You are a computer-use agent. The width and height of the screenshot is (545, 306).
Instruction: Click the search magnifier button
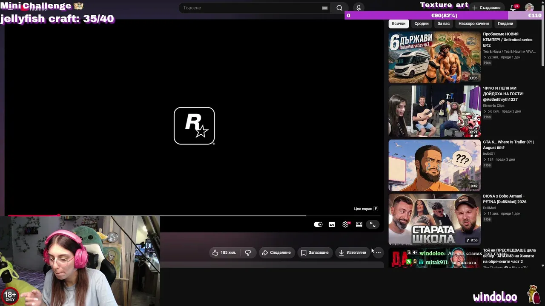click(339, 8)
